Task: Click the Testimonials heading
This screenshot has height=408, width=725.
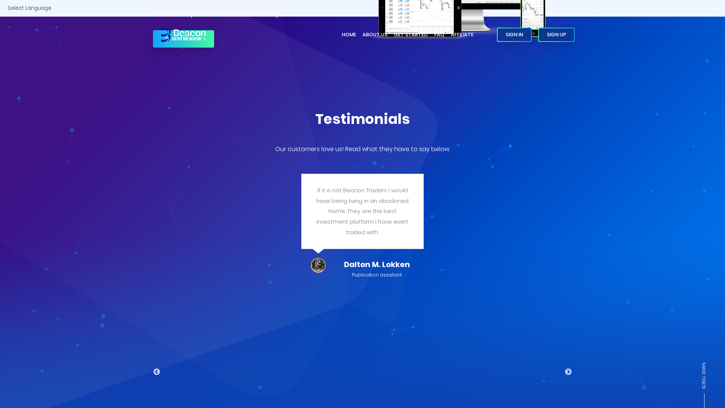Action: click(362, 119)
